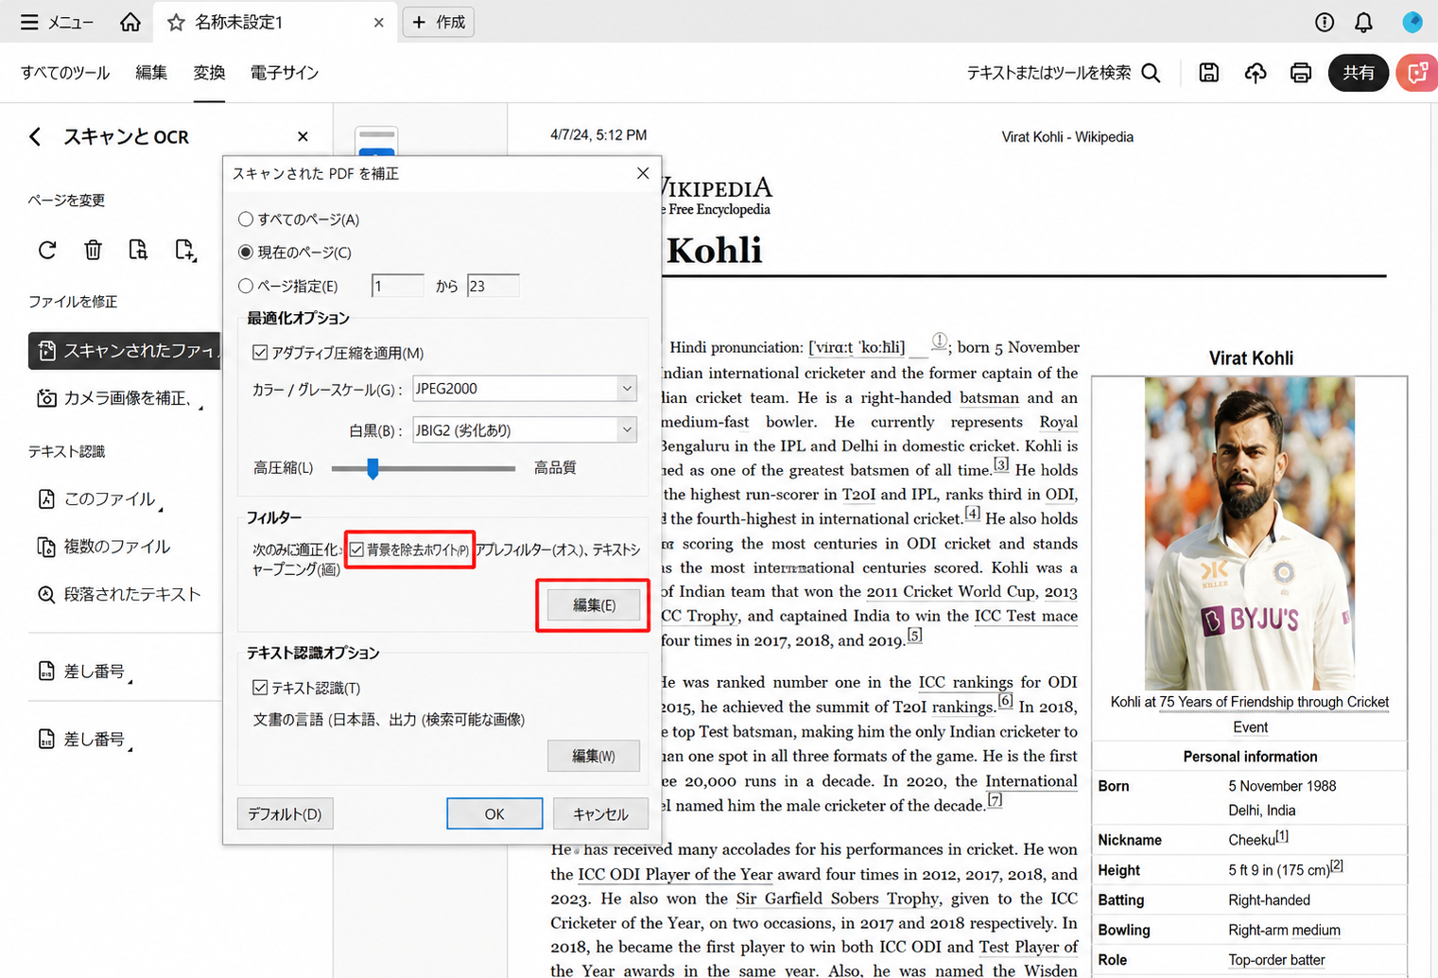The image size is (1438, 978).
Task: Select 段落されたテキスト option
Action: 119,594
